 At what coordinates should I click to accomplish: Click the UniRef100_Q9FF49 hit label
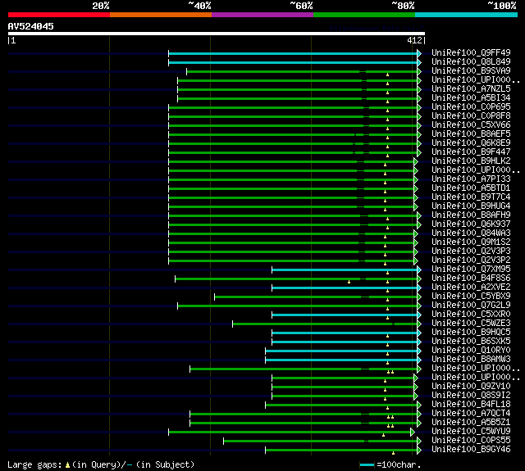coord(471,52)
